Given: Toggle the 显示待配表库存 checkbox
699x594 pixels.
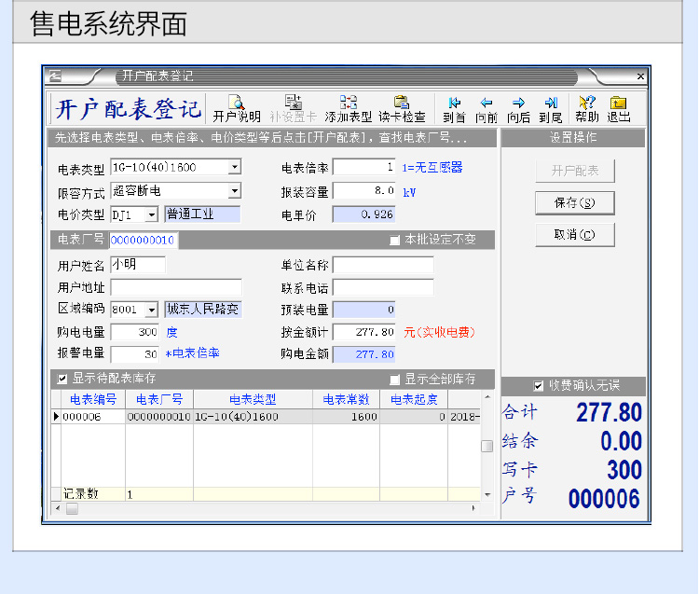Looking at the screenshot, I should [63, 379].
